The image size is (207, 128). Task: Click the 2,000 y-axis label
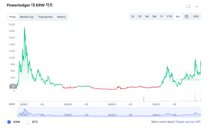[x=12, y=24]
